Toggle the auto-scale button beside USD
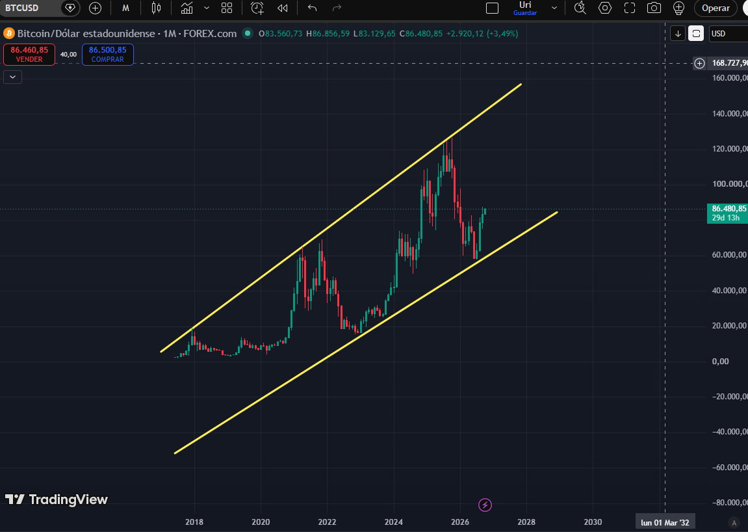 click(696, 33)
